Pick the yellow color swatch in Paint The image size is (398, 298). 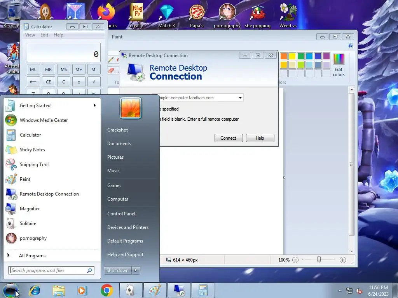292,56
